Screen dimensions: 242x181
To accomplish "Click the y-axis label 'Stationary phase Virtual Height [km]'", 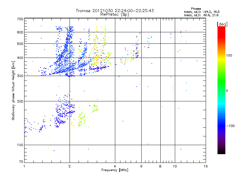I will tap(13, 91).
